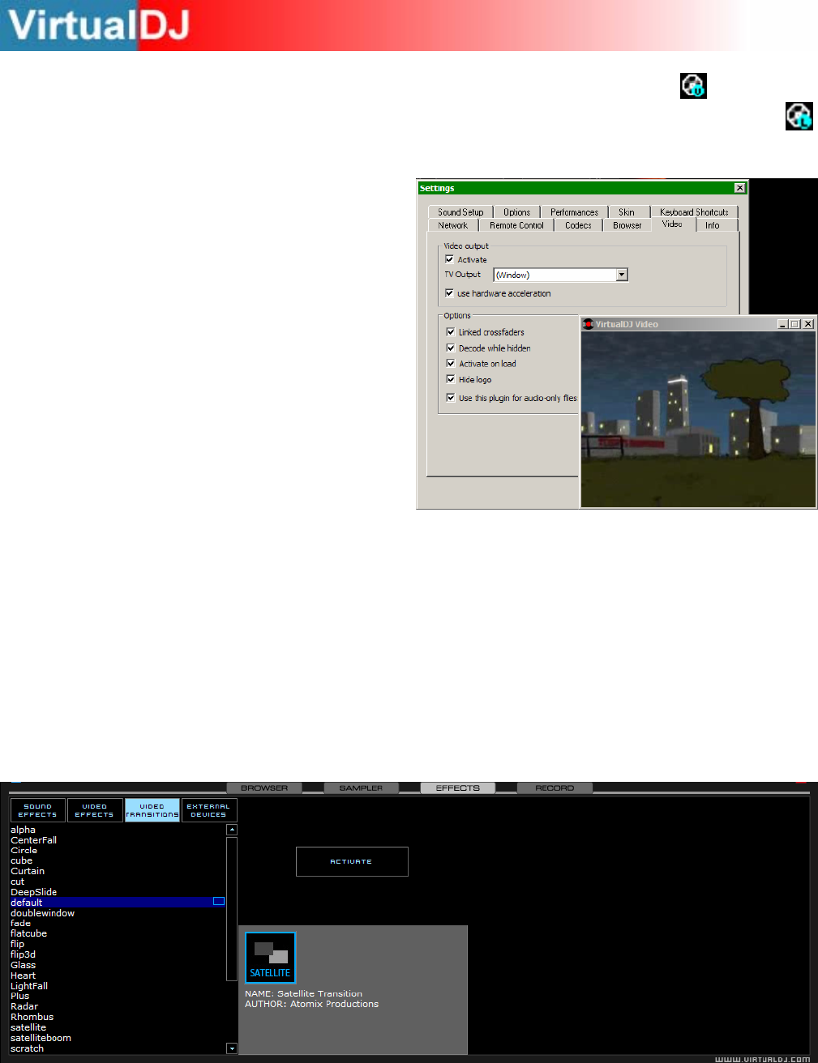Switch to the Codecs tab

click(x=578, y=225)
